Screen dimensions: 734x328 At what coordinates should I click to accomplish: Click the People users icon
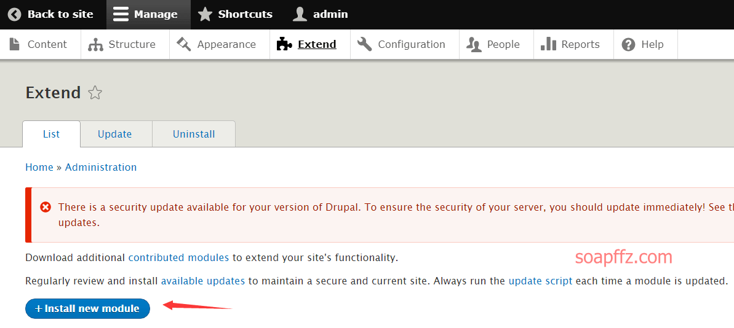474,45
